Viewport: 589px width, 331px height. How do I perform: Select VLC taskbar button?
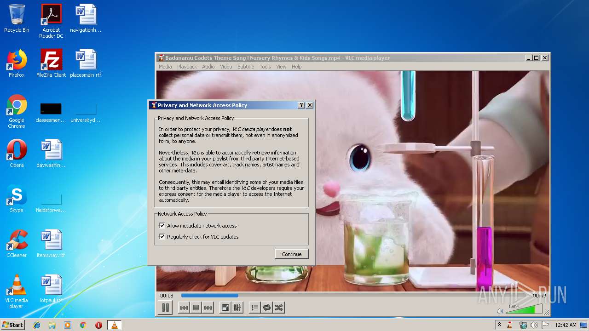(114, 325)
